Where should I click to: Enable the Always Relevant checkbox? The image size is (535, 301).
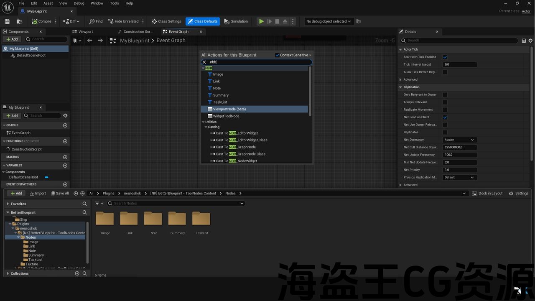tap(445, 102)
